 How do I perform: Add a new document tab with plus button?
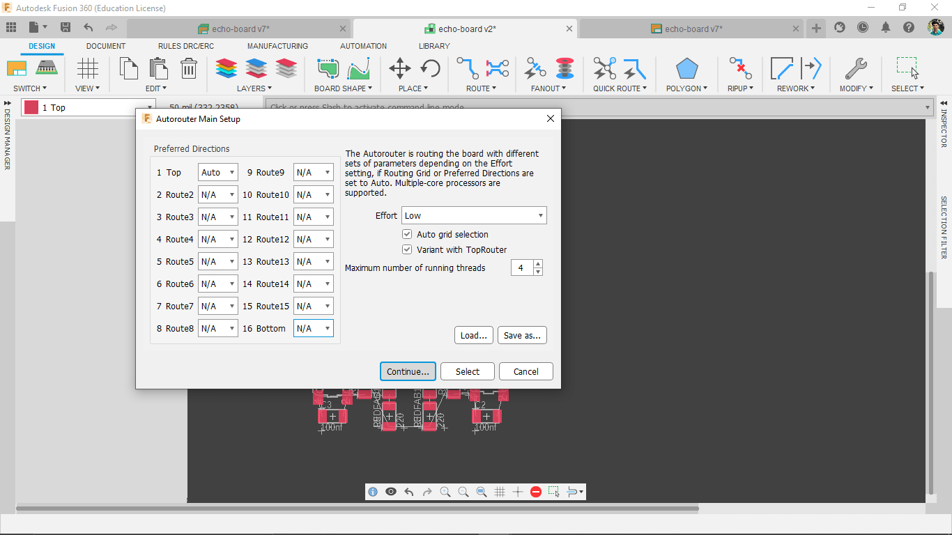(x=816, y=28)
